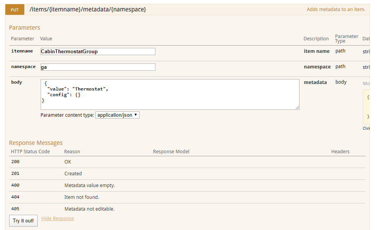The width and height of the screenshot is (377, 230).
Task: Click the Parameters section heading
Action: tap(24, 27)
